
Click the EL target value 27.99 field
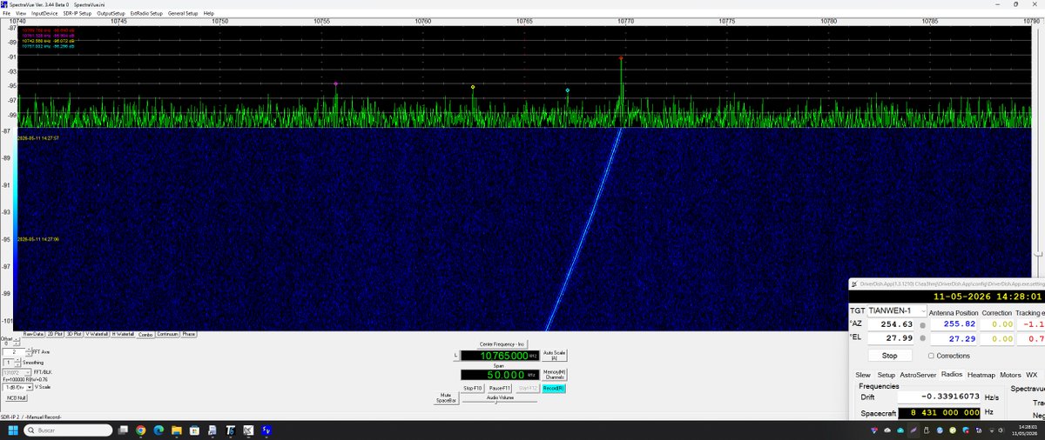coord(891,338)
